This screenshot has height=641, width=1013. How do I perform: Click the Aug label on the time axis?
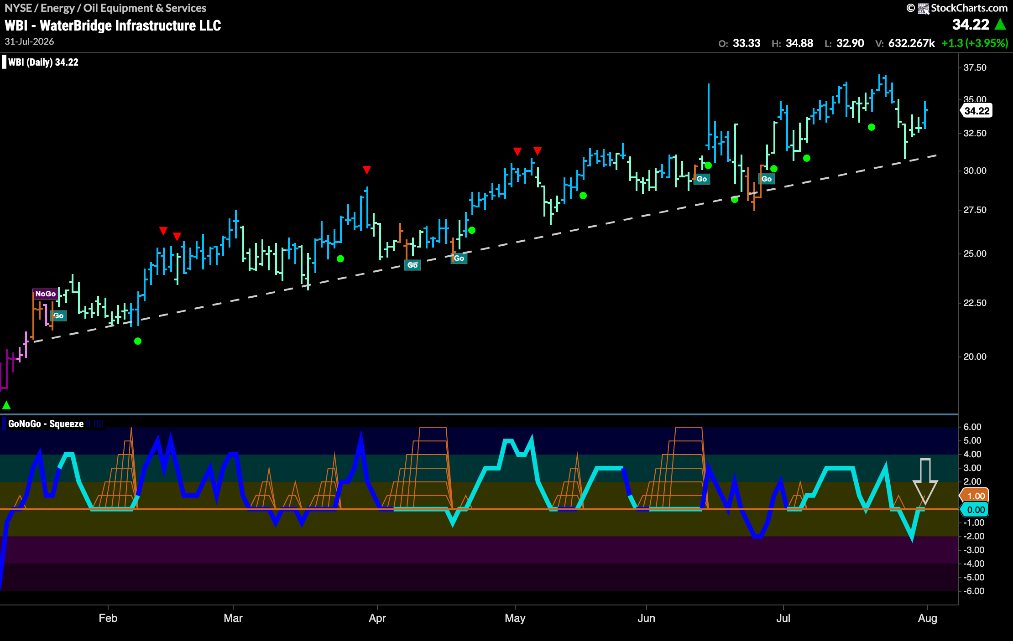click(x=928, y=618)
